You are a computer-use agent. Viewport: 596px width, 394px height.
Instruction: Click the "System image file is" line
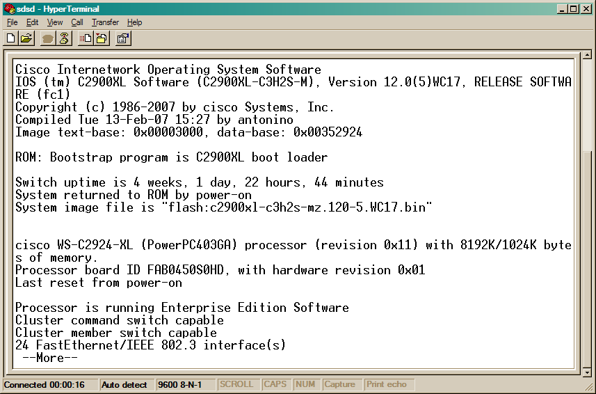224,207
